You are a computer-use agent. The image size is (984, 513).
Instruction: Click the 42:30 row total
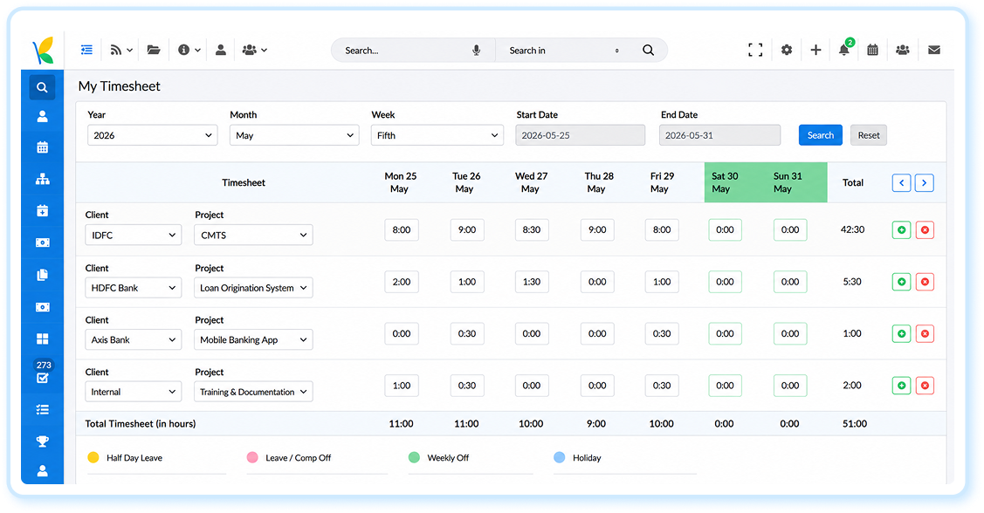point(852,229)
